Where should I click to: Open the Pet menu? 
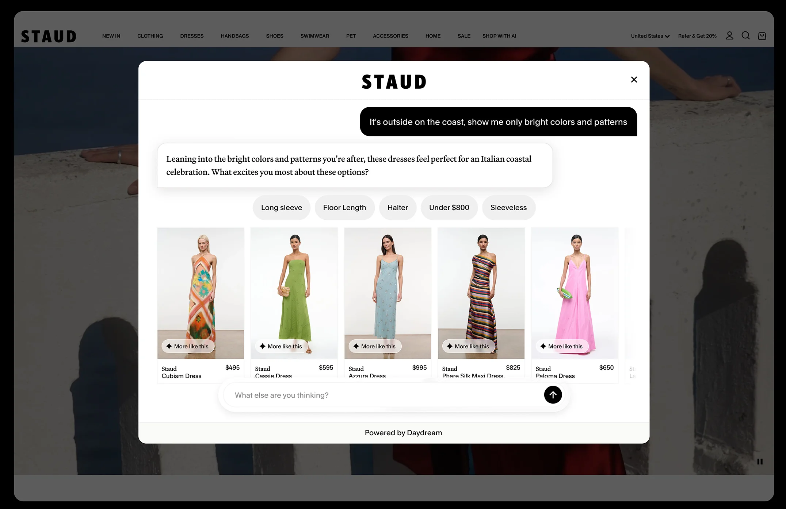pyautogui.click(x=351, y=36)
